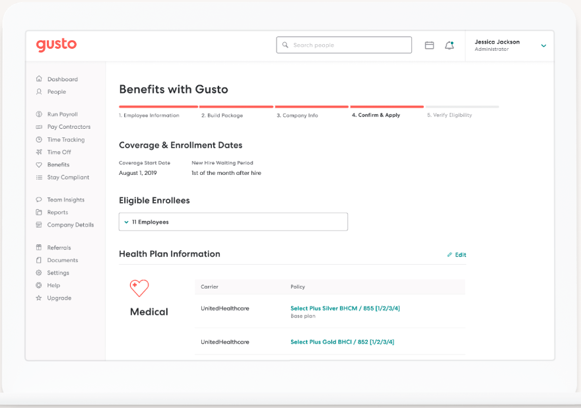581x408 pixels.
Task: Click the Medical heart icon
Action: point(139,288)
